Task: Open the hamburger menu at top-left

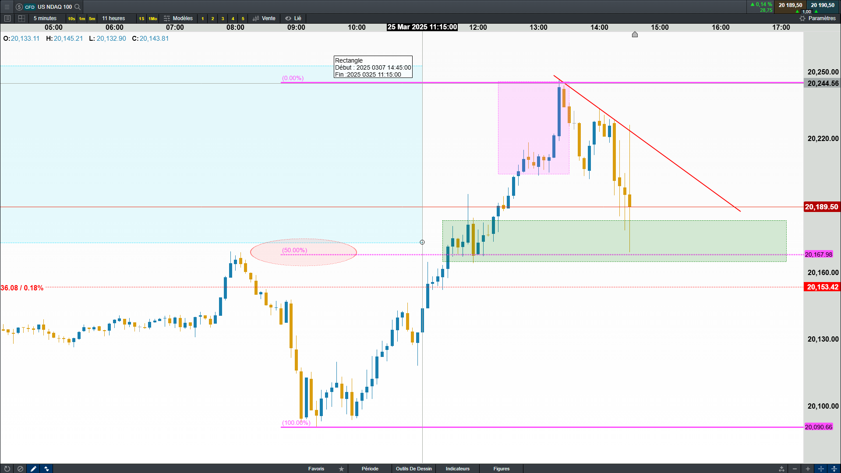Action: (7, 7)
